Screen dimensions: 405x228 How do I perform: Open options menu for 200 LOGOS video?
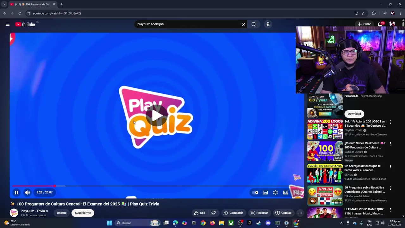coord(390,122)
